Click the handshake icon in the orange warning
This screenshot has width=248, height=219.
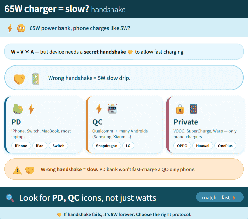[x=30, y=170]
